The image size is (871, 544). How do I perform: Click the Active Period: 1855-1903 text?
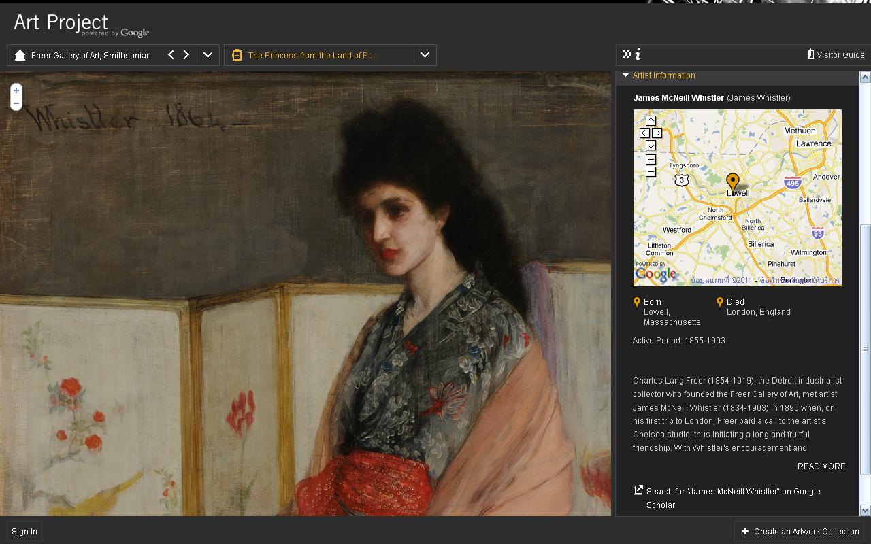coord(679,341)
